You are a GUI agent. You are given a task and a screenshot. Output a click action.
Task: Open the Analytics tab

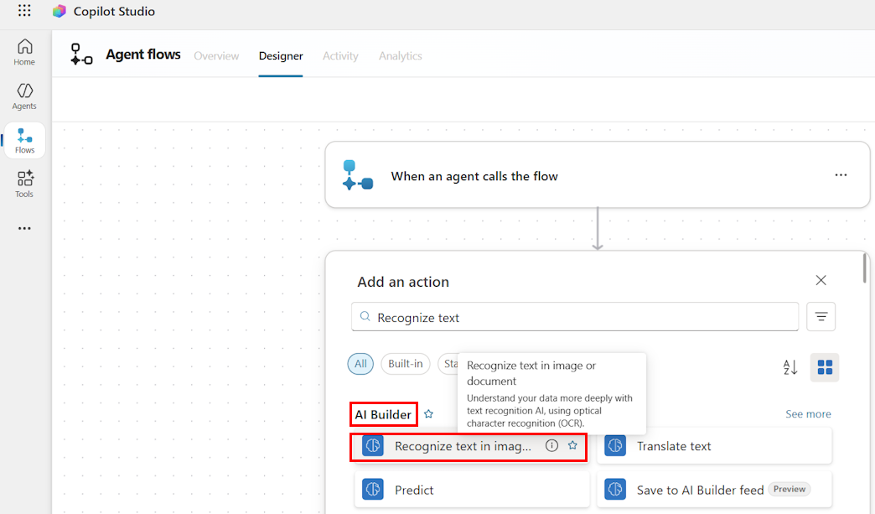(x=400, y=56)
